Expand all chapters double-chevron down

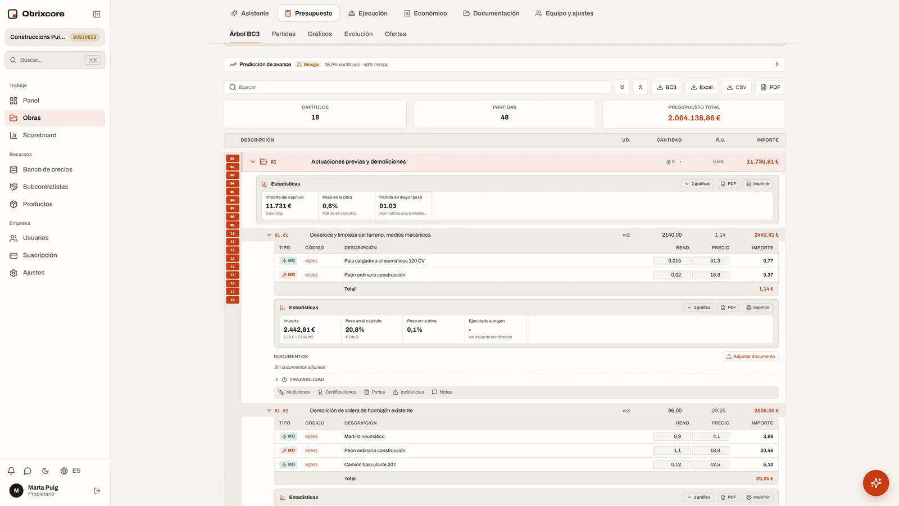tap(622, 87)
